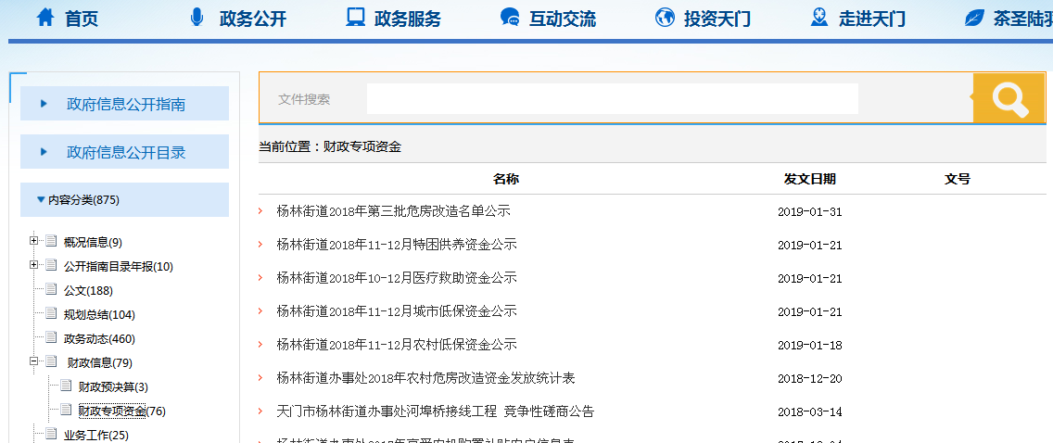Open the 政府信息公开指南 menu item
The height and width of the screenshot is (443, 1053).
[125, 104]
